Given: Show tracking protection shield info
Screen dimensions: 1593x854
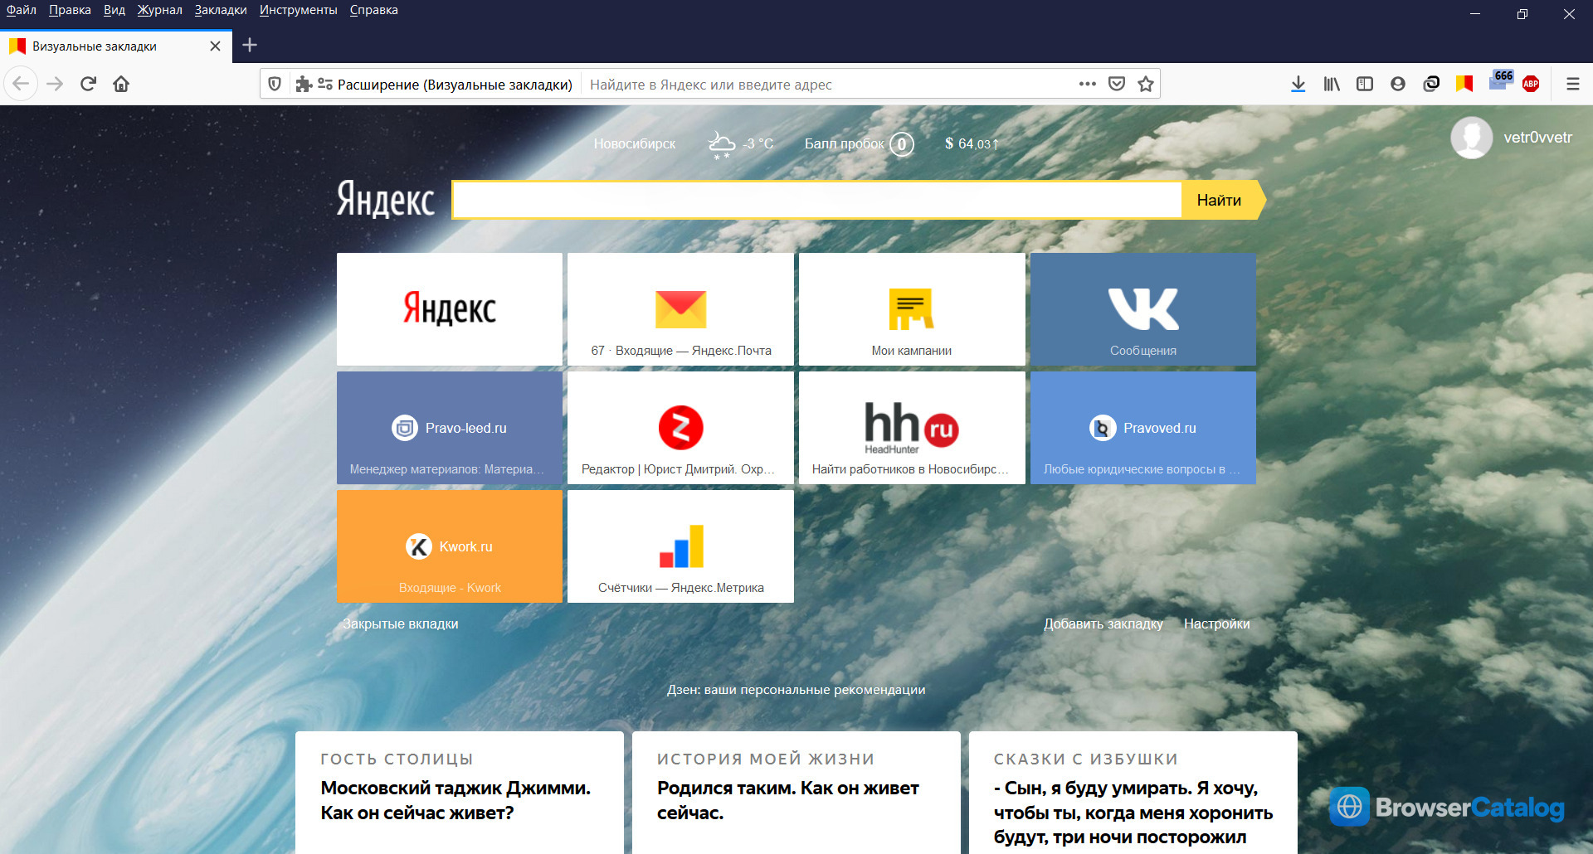Looking at the screenshot, I should click(x=275, y=84).
